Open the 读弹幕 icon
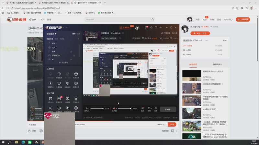 67,99
